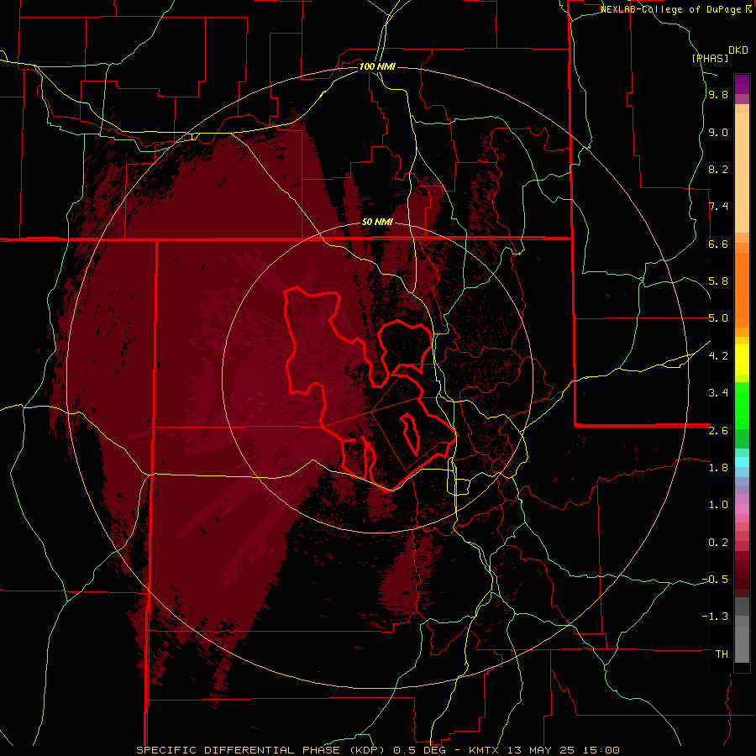Click the 9.8 value on the color scale

[718, 94]
